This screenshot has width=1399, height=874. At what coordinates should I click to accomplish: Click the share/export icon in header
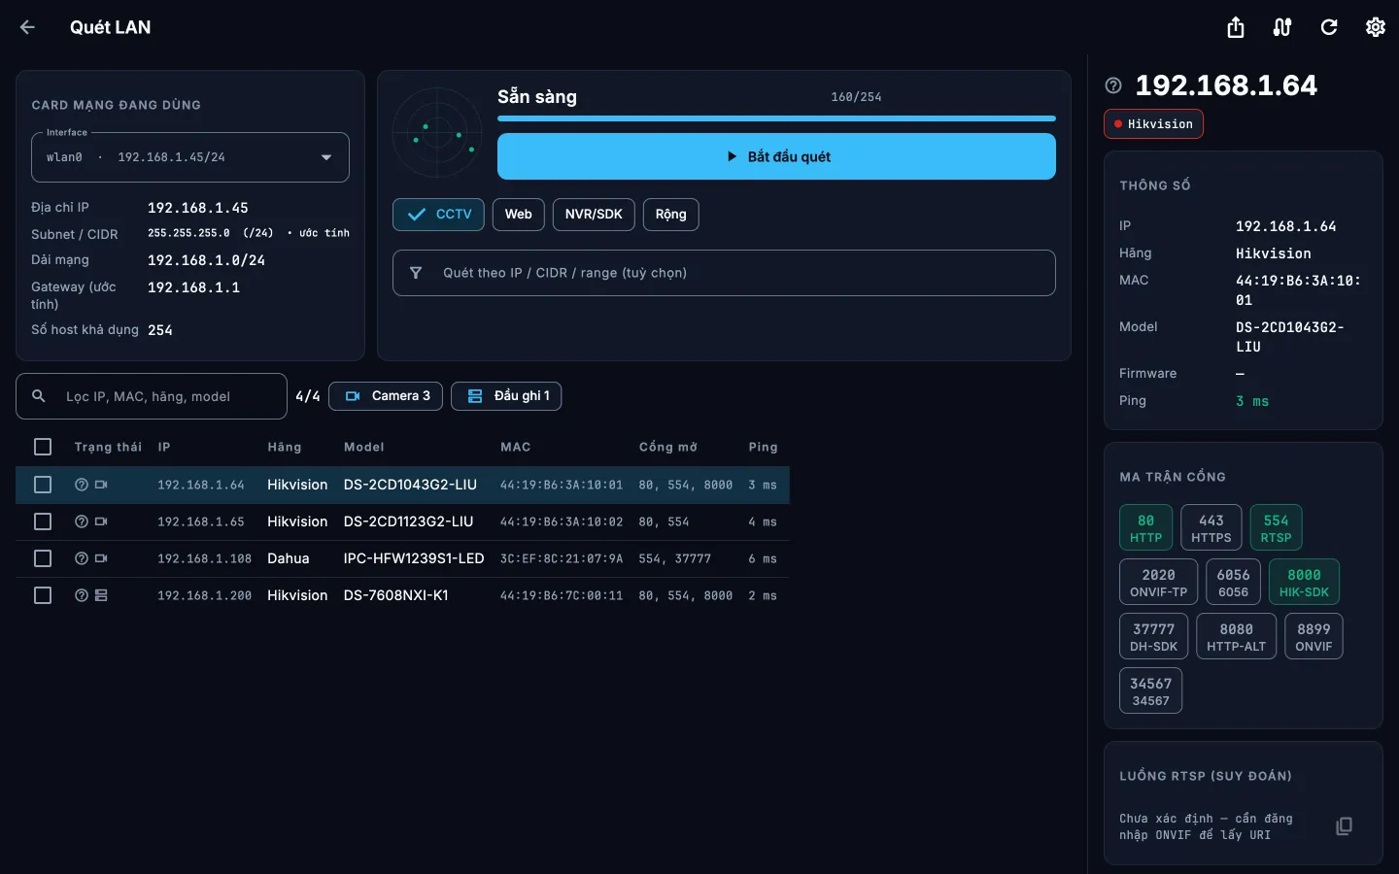[x=1236, y=27]
